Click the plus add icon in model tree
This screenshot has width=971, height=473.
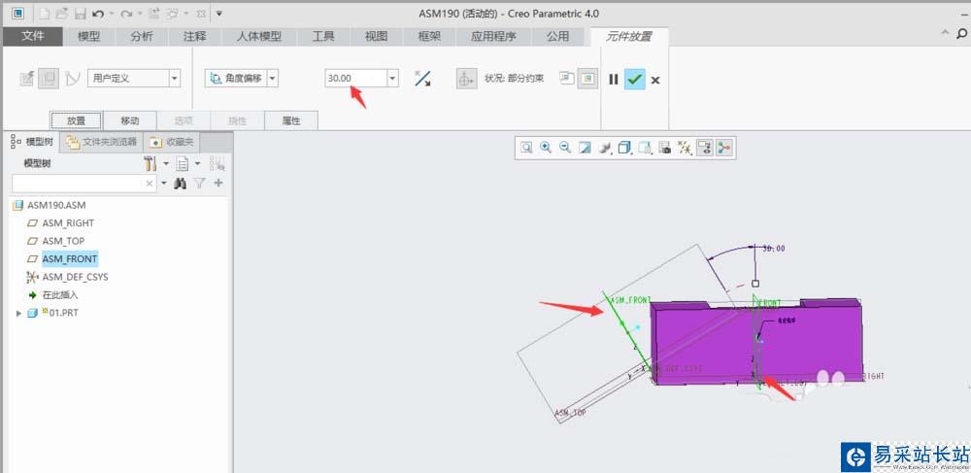point(218,184)
